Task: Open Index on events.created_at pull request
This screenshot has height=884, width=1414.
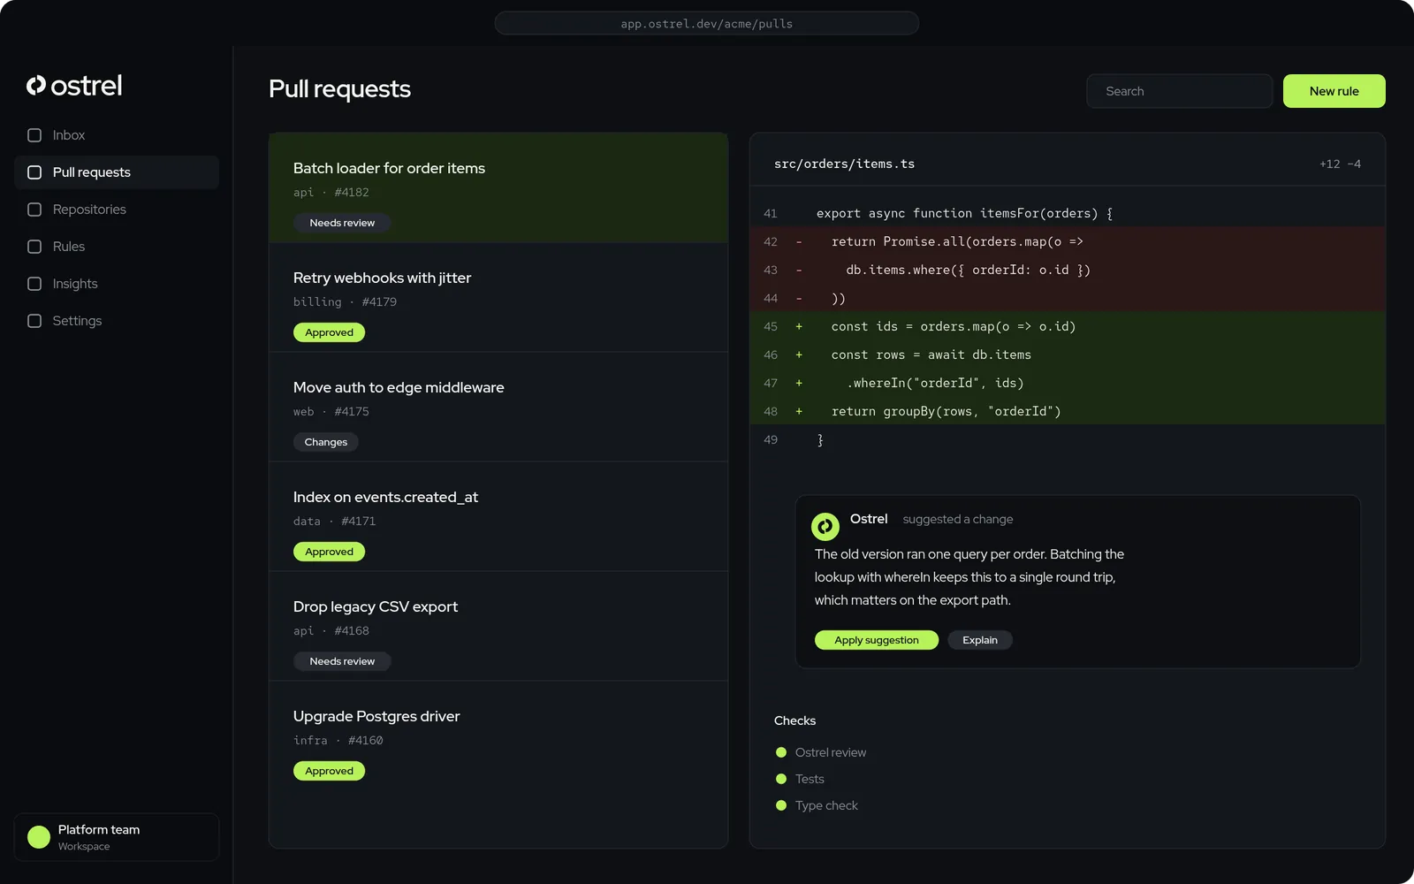Action: [498, 517]
